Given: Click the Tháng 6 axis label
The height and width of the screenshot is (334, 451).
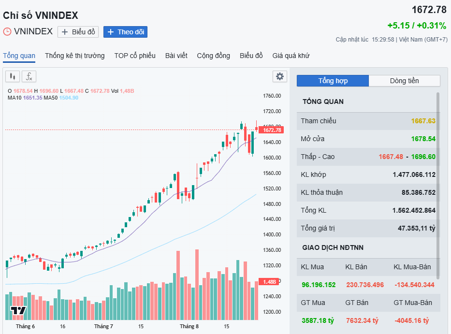Looking at the screenshot, I should click(25, 326).
